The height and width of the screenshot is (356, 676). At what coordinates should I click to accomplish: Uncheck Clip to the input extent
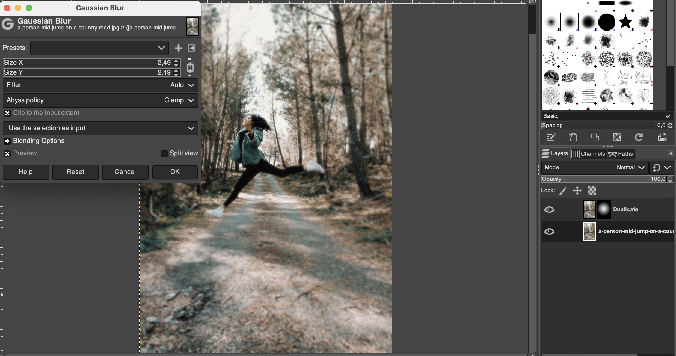[x=7, y=113]
